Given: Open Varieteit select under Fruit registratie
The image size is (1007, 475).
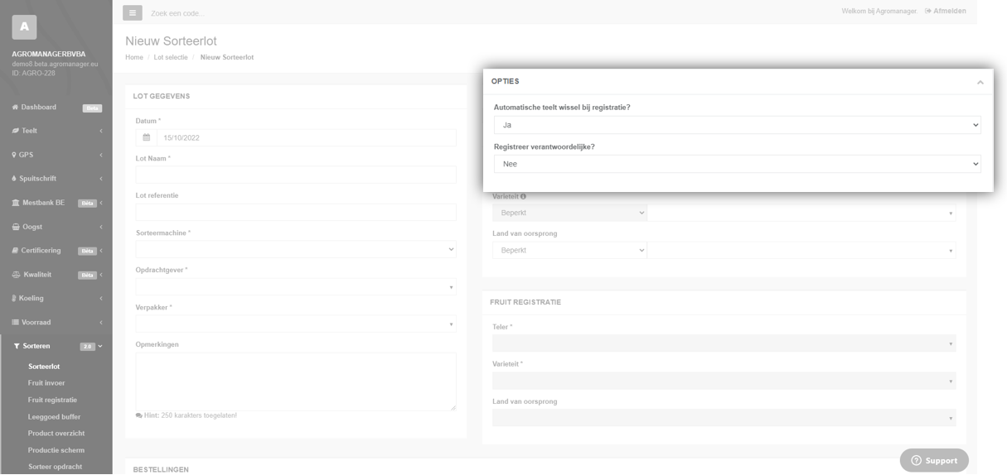Looking at the screenshot, I should pos(724,381).
